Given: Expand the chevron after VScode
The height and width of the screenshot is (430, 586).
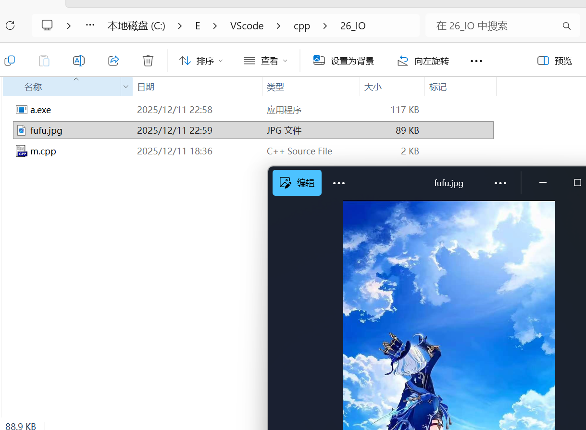Looking at the screenshot, I should (x=278, y=26).
